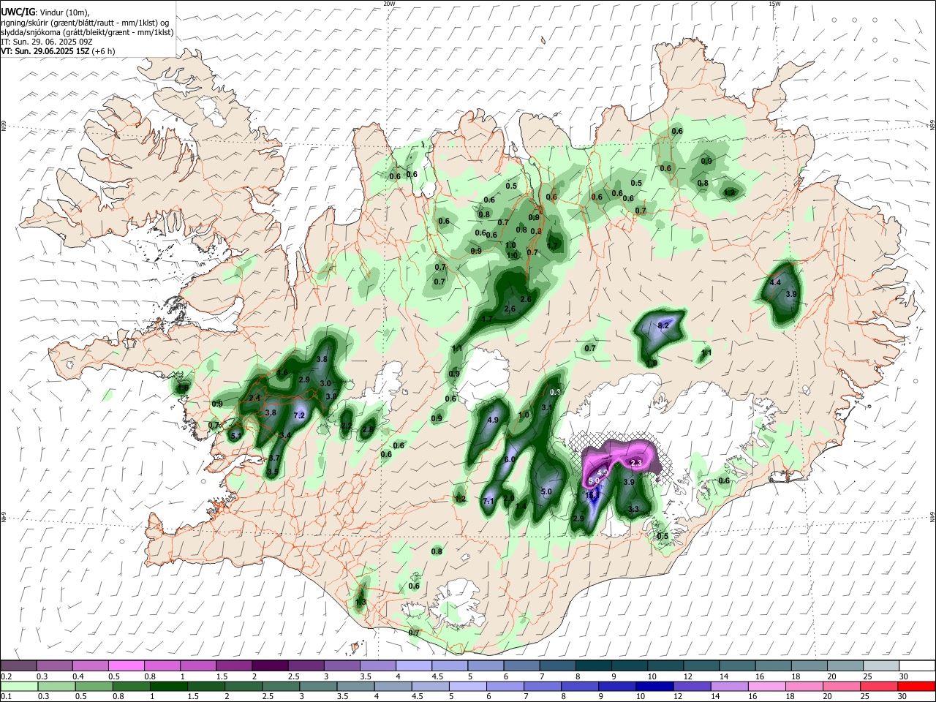Image resolution: width=936 pixels, height=702 pixels.
Task: Select the light pink 16–18 rain legend swatch
Action: pyautogui.click(x=767, y=686)
